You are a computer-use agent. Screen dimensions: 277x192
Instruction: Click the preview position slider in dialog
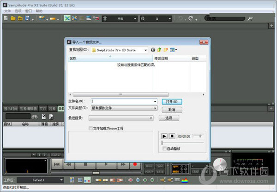(x=182, y=143)
